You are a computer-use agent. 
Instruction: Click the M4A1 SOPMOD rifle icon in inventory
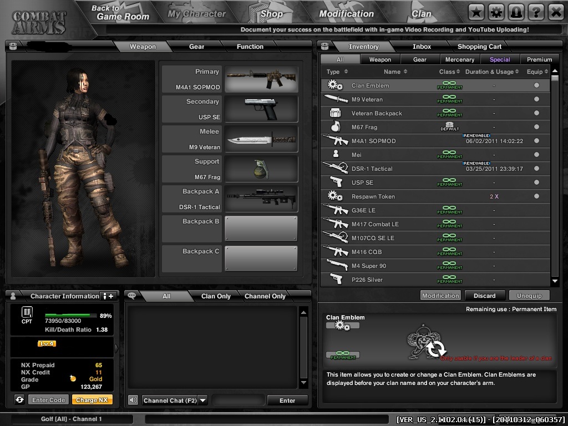(x=336, y=140)
